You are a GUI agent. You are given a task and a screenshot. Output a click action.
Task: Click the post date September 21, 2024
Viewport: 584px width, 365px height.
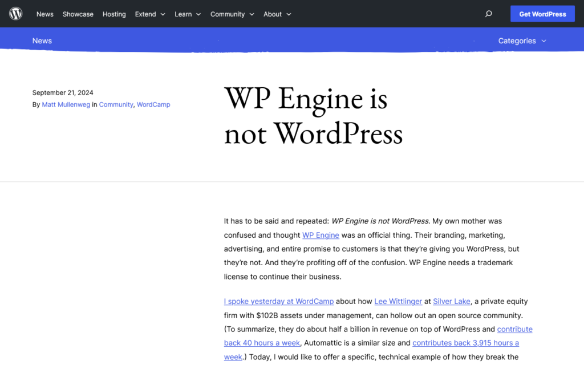tap(63, 93)
